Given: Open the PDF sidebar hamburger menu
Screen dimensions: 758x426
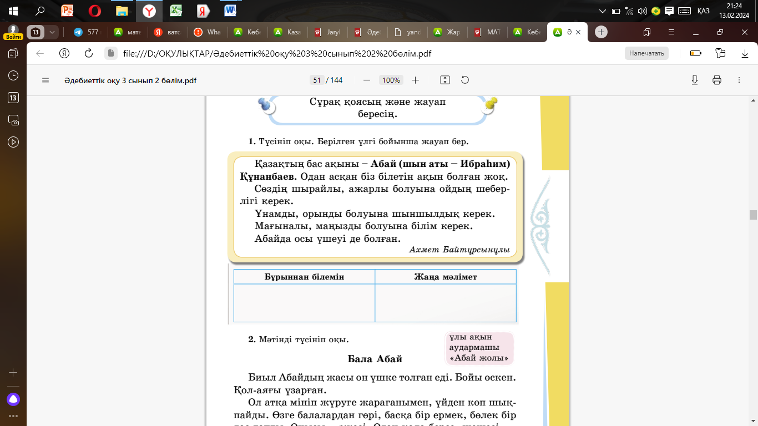Looking at the screenshot, I should [x=46, y=80].
